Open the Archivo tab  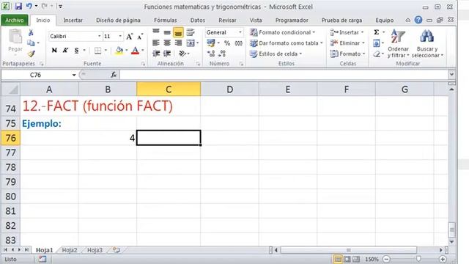15,20
